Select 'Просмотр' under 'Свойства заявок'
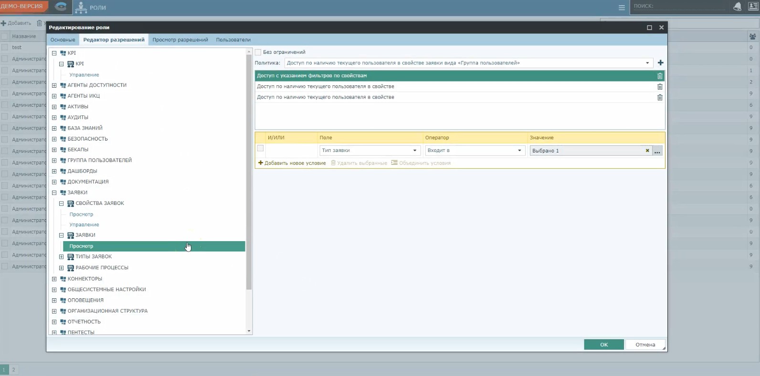 pyautogui.click(x=82, y=214)
